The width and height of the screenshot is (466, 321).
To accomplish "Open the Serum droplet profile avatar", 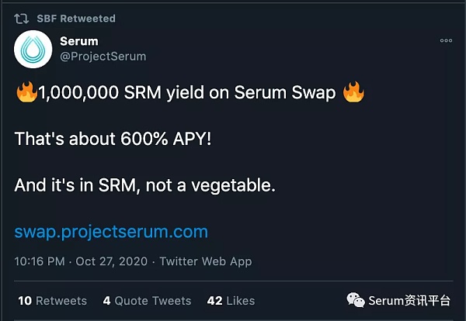I will (33, 50).
